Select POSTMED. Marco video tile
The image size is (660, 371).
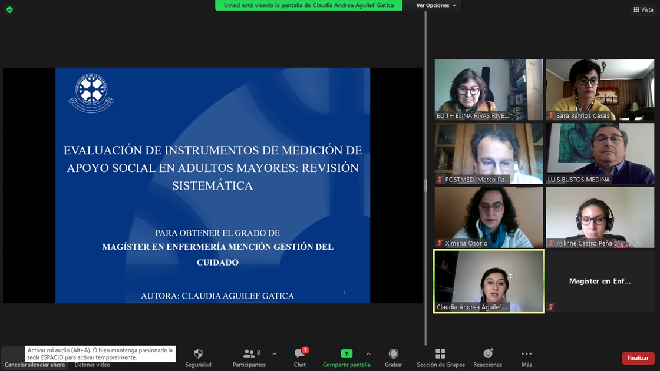click(489, 154)
